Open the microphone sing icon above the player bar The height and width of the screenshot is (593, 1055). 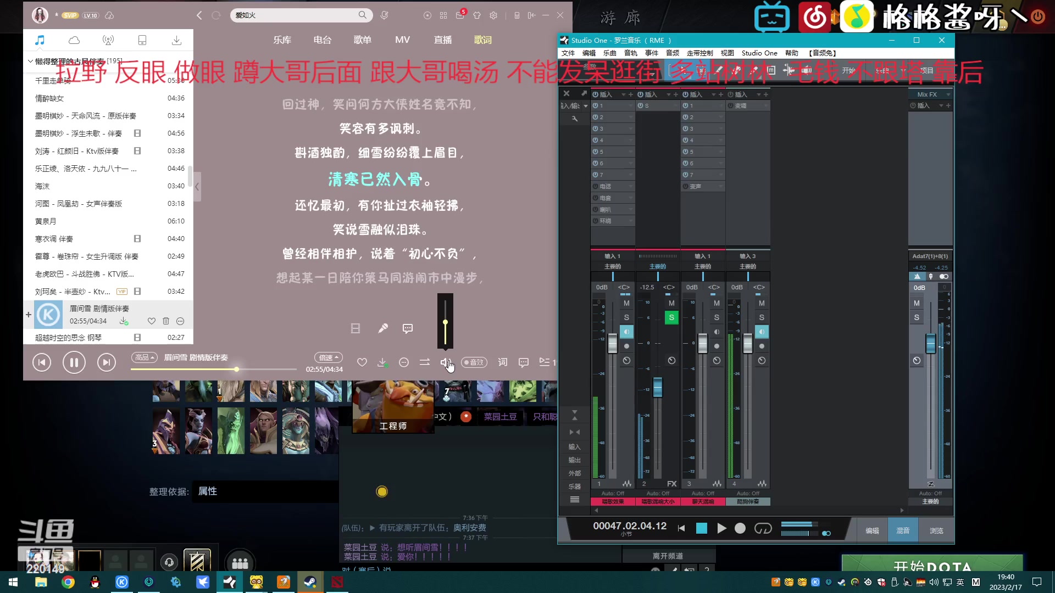383,328
